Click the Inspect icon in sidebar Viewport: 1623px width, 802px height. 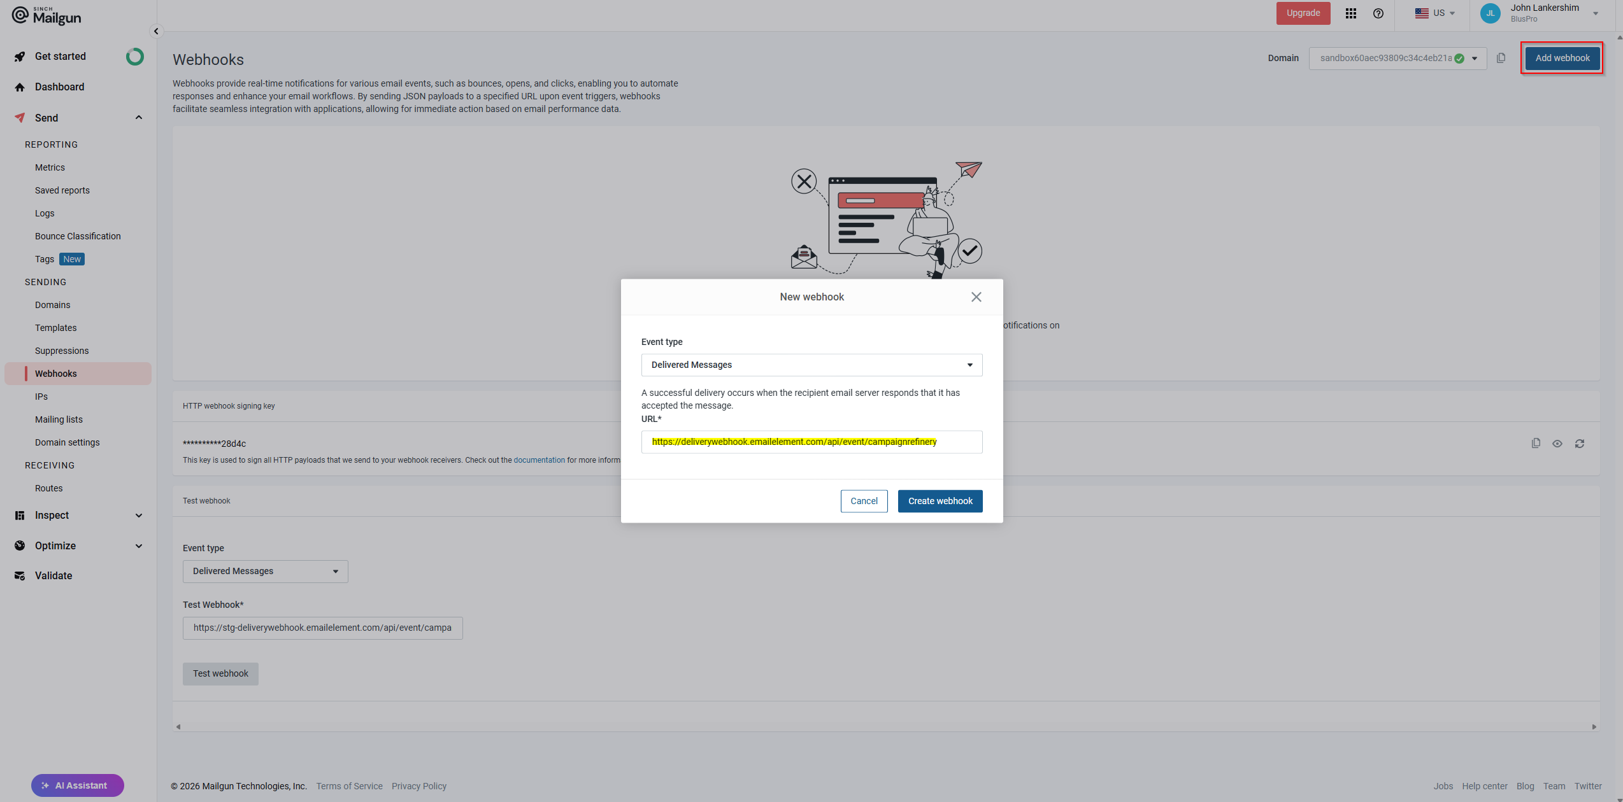click(20, 516)
